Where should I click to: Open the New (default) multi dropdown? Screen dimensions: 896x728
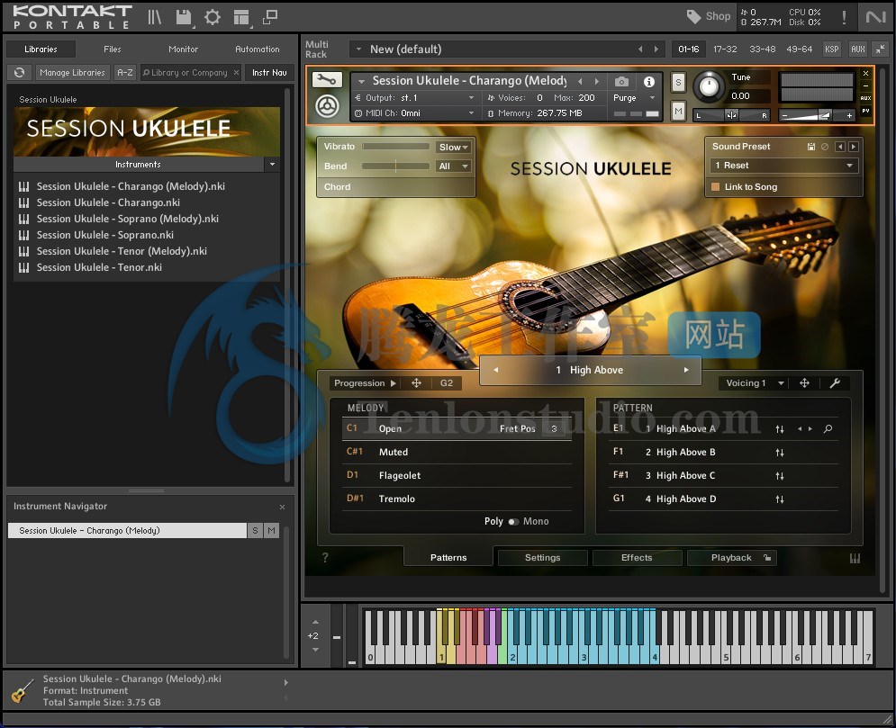[507, 49]
